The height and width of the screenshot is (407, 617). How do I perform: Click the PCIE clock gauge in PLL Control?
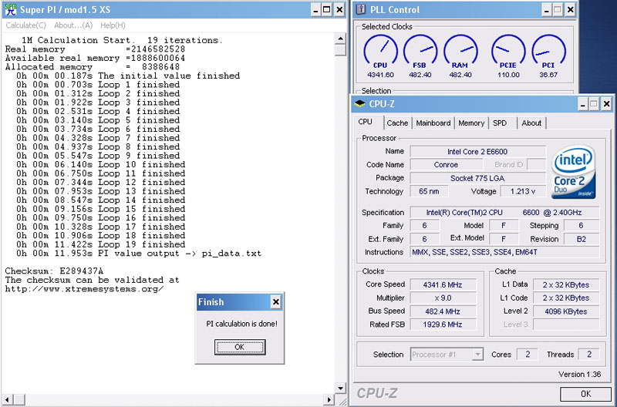(508, 51)
